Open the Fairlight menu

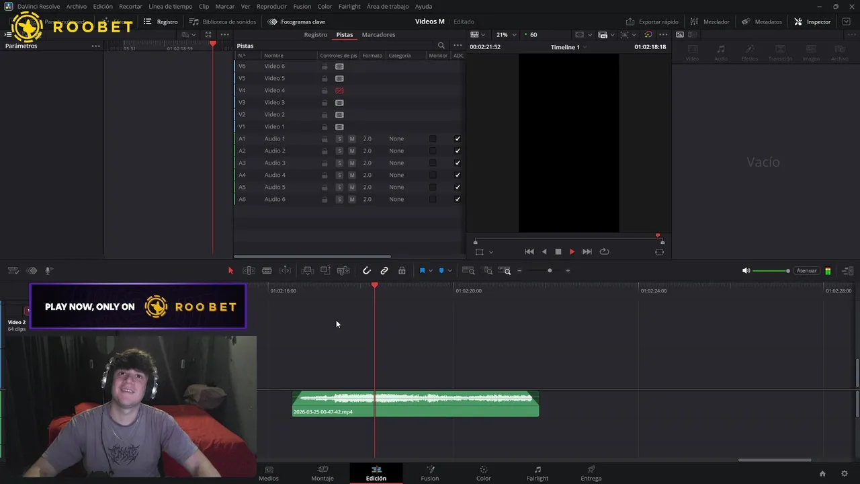349,6
